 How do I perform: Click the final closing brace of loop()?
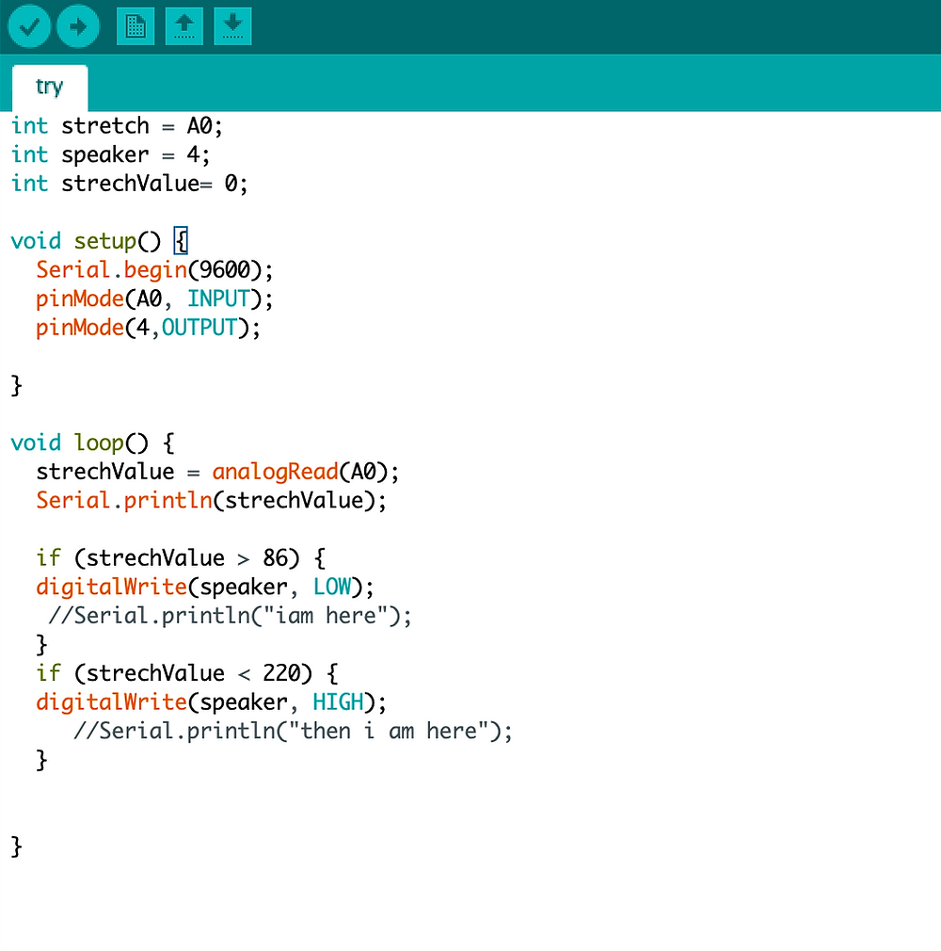tap(16, 846)
